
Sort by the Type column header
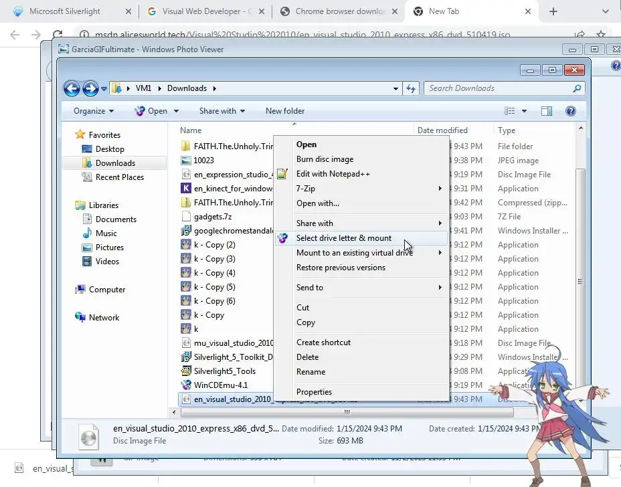point(533,130)
